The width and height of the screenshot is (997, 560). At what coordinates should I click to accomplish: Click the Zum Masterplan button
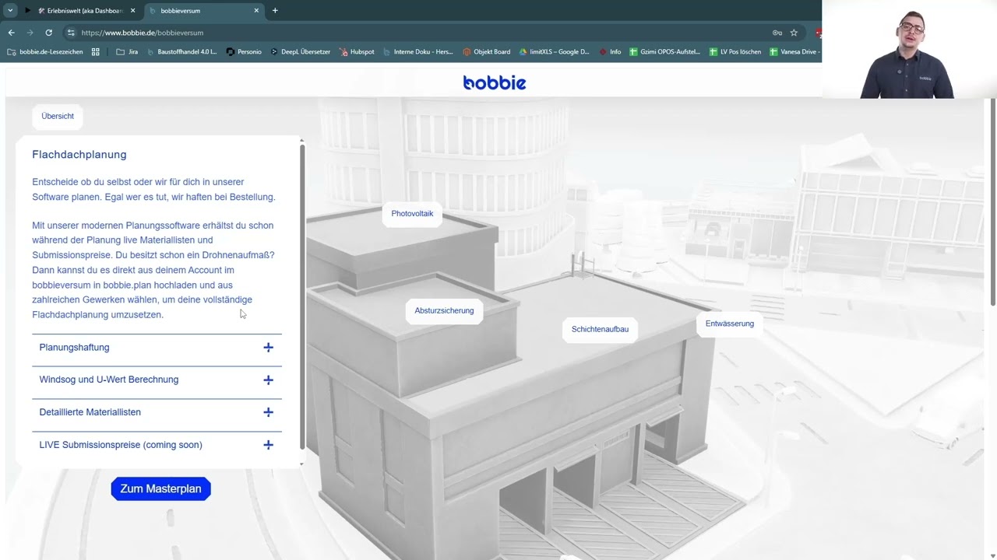click(160, 488)
